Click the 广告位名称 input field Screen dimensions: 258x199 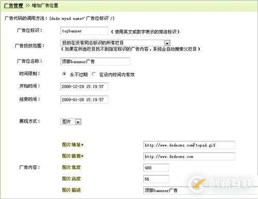point(95,61)
